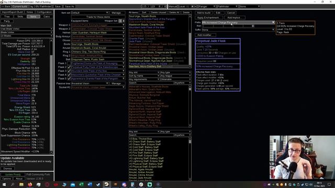Click Delete Unused items button
The image size is (335, 188).
[x=159, y=13]
